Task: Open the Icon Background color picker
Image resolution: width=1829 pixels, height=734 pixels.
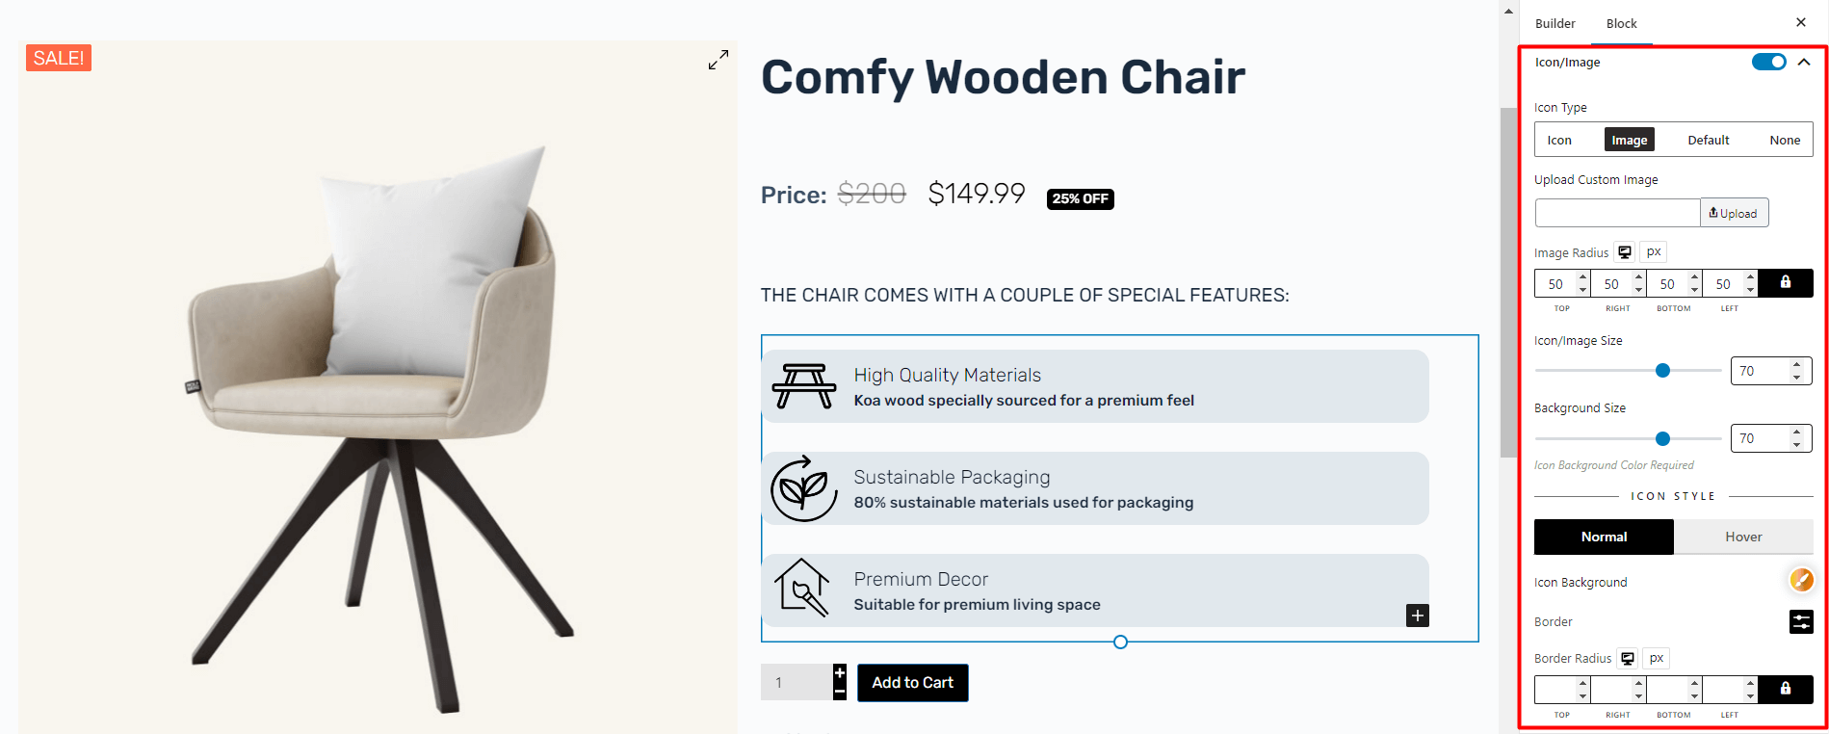Action: (x=1801, y=580)
